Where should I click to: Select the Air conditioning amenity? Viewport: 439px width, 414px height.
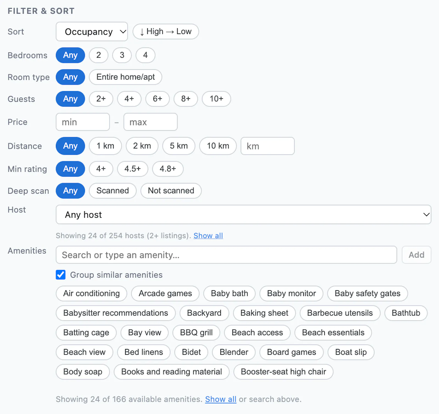(91, 294)
